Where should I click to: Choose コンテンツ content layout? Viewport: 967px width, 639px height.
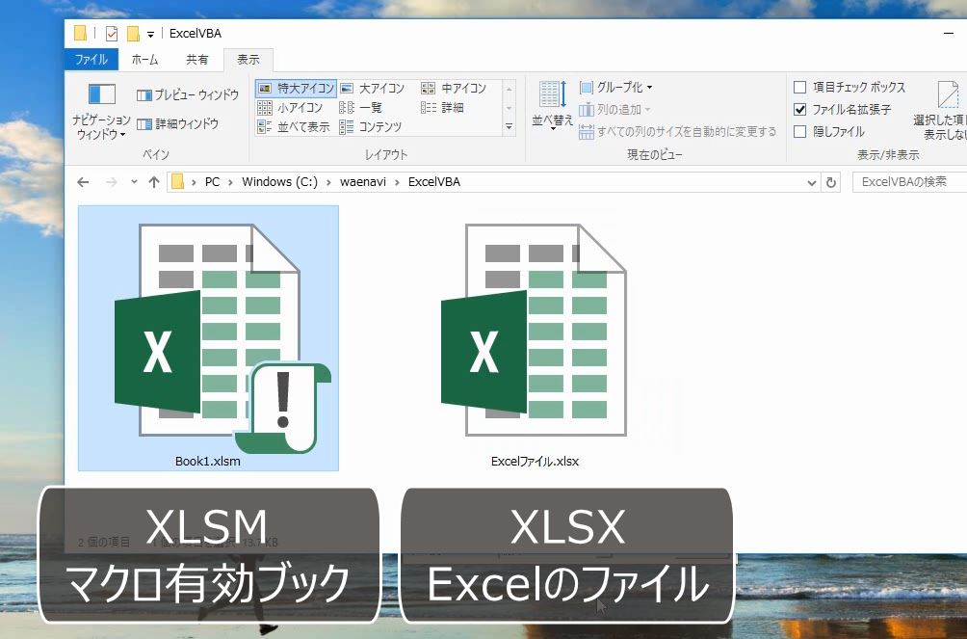(x=371, y=126)
